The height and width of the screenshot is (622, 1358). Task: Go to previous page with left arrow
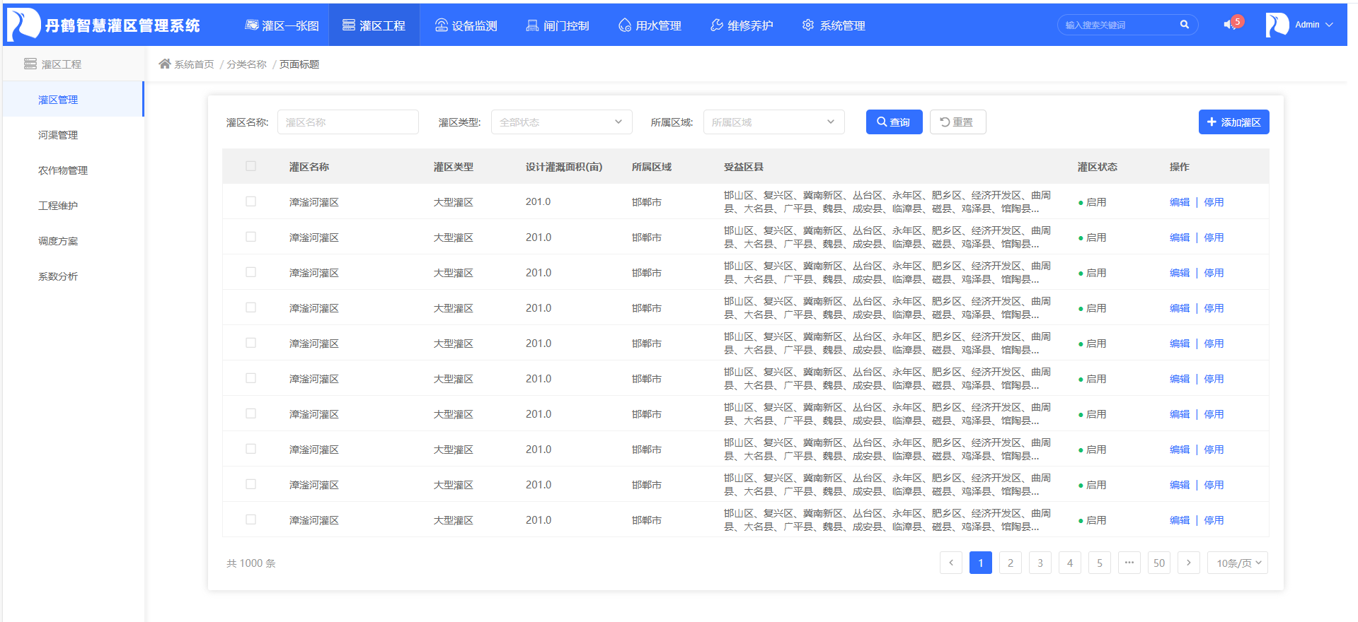pyautogui.click(x=951, y=563)
